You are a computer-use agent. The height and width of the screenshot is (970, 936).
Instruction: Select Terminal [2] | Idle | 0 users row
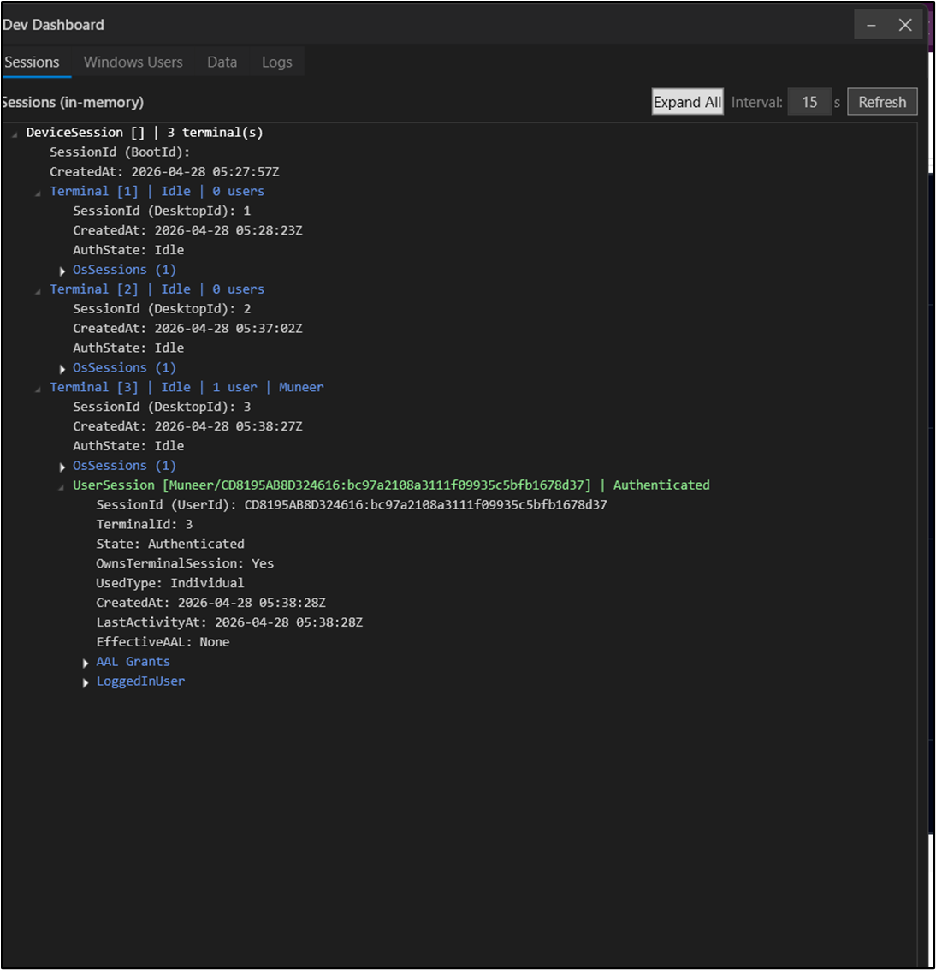point(157,289)
